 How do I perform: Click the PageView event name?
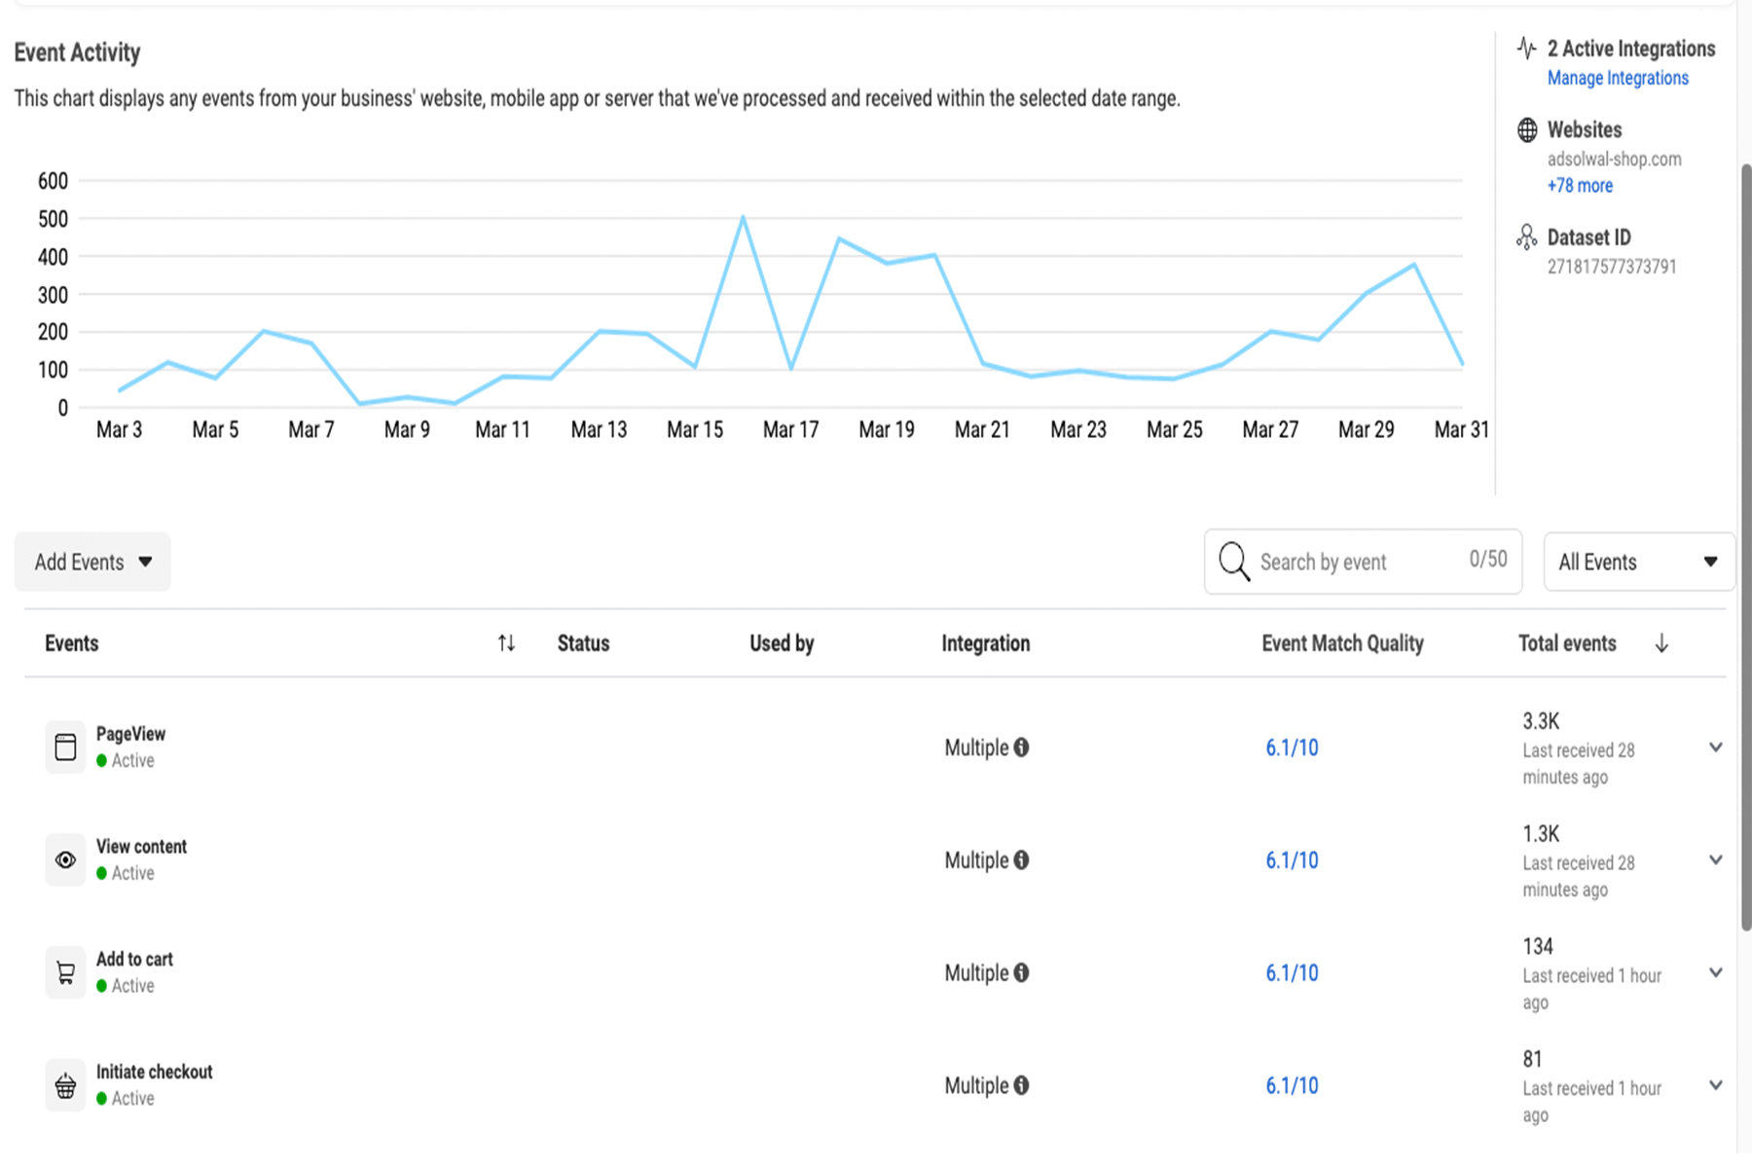[x=130, y=734]
